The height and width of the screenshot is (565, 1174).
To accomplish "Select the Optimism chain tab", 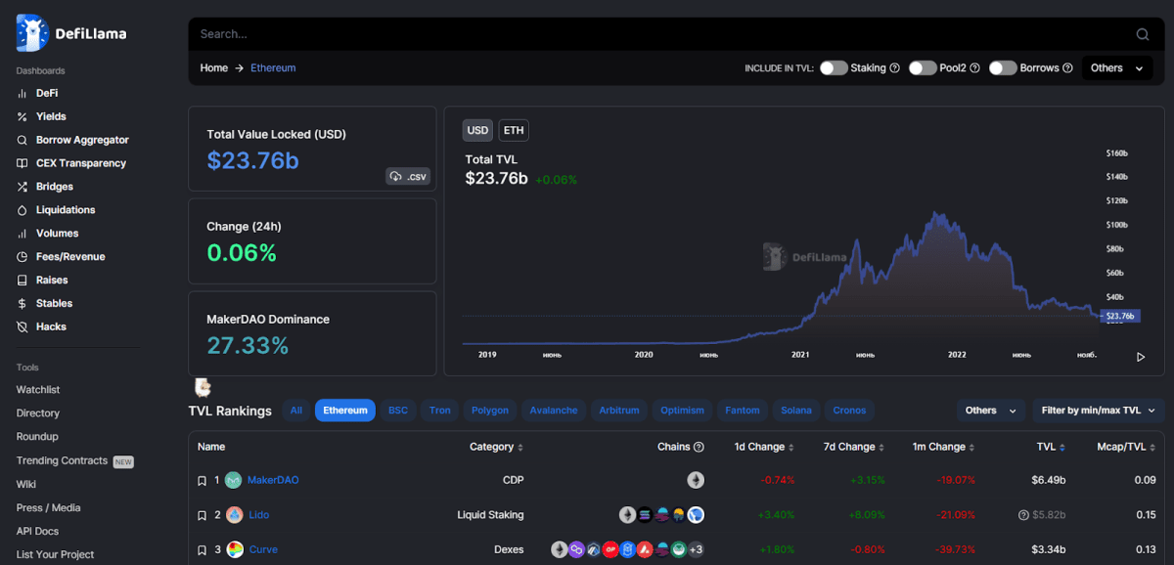I will pos(683,411).
